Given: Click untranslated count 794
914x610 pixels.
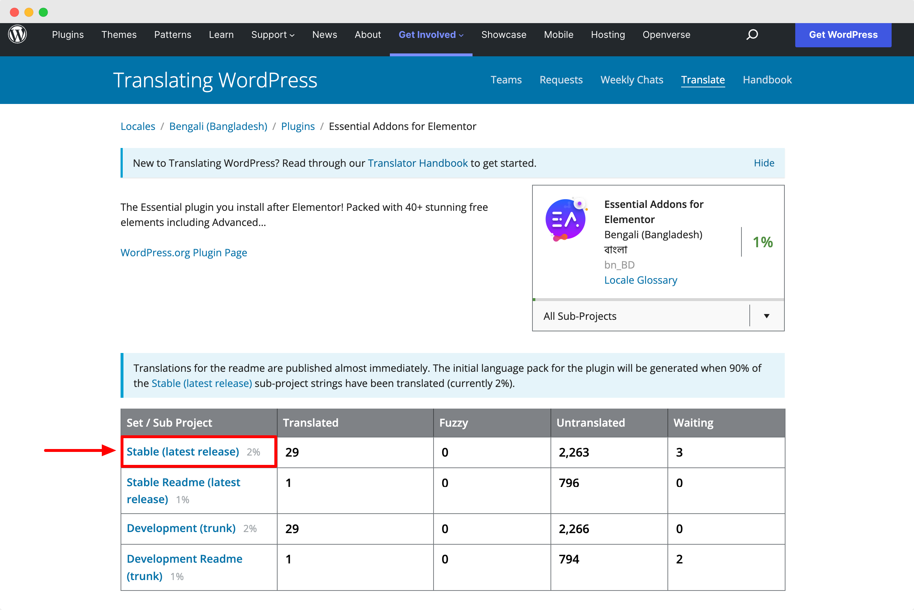Looking at the screenshot, I should coord(569,559).
